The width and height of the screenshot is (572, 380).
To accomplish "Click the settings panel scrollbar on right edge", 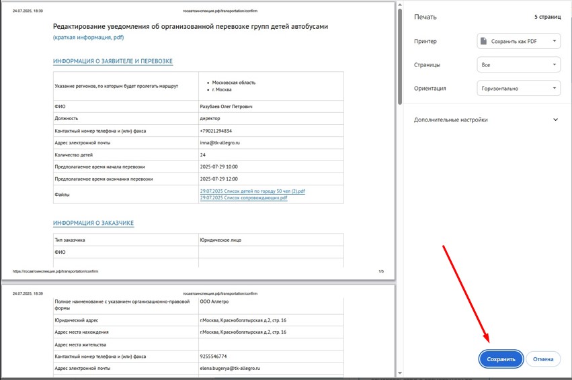I will 569,101.
